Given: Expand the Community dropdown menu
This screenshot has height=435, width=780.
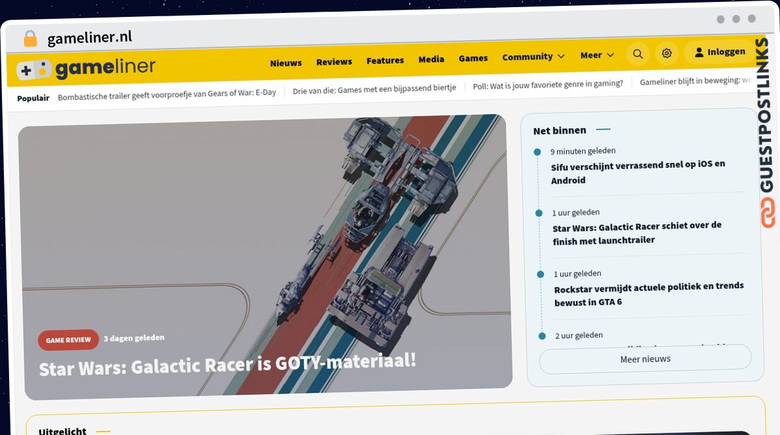Looking at the screenshot, I should click(533, 56).
